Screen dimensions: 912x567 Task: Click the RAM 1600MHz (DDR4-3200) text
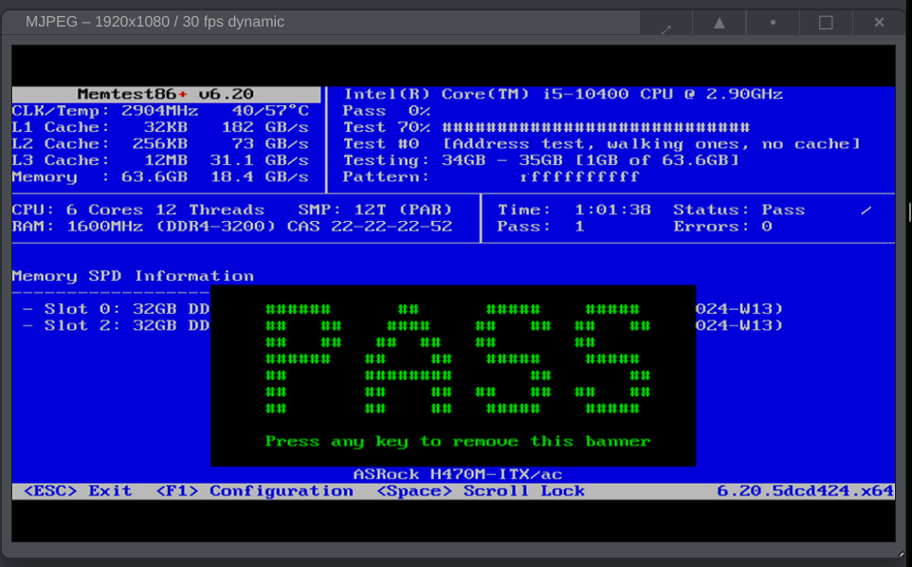(143, 227)
